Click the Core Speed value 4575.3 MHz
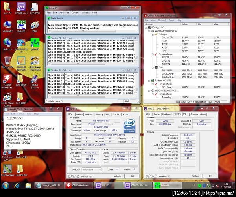 point(90,152)
